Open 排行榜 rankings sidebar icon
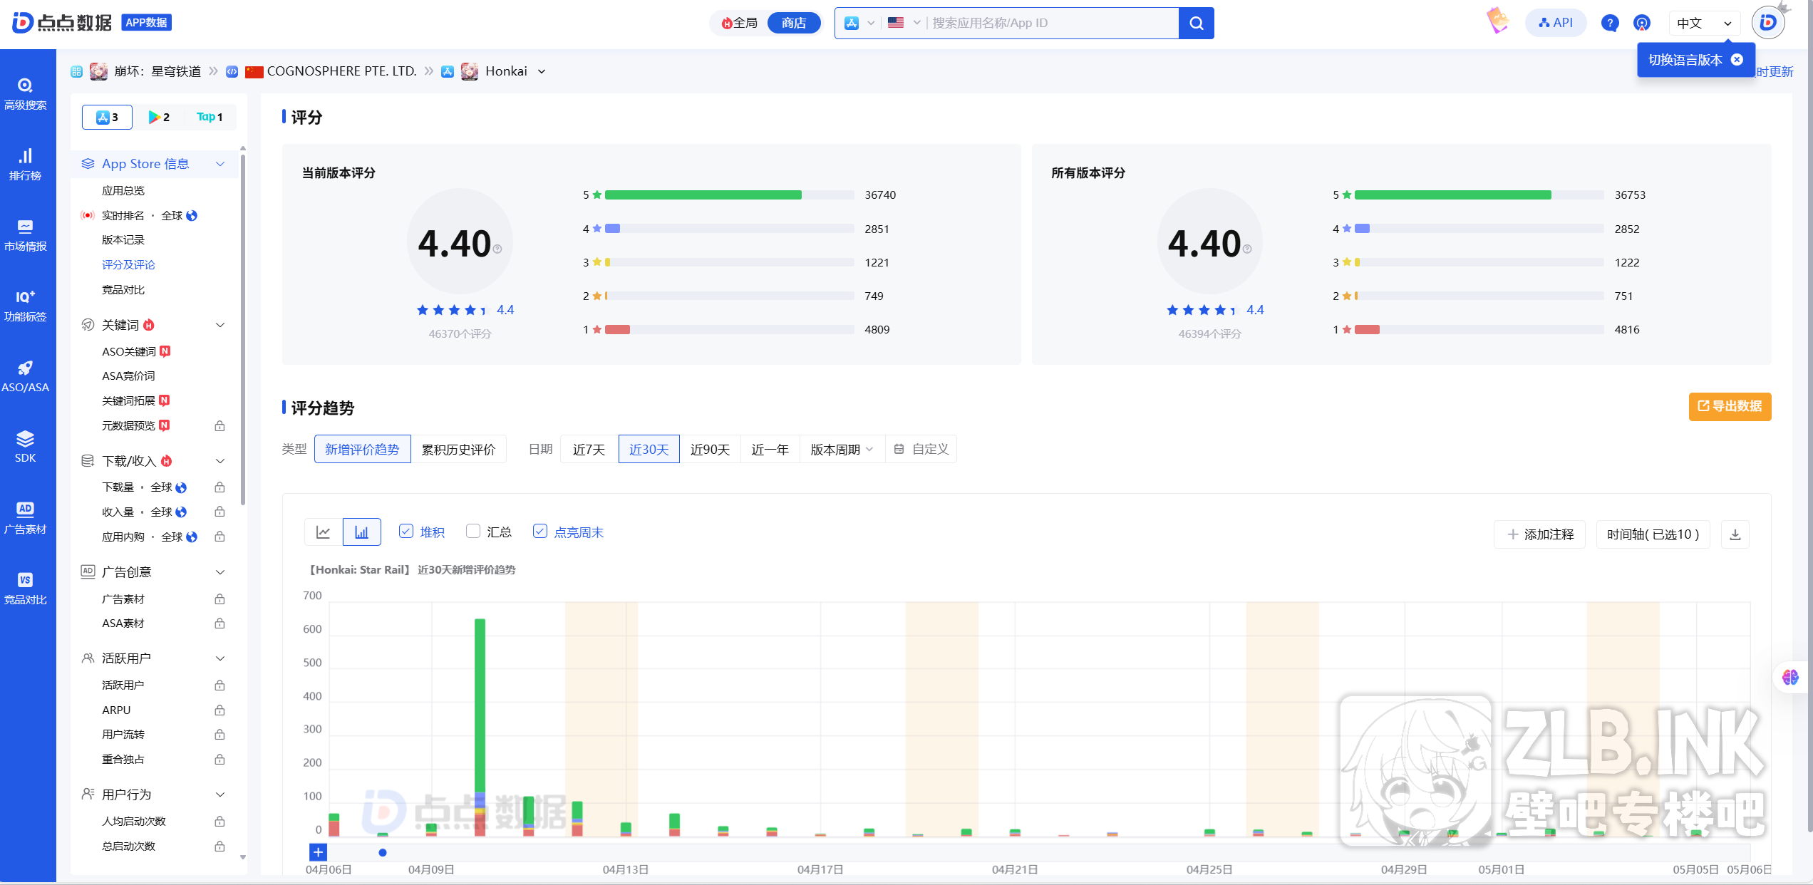 (x=25, y=164)
